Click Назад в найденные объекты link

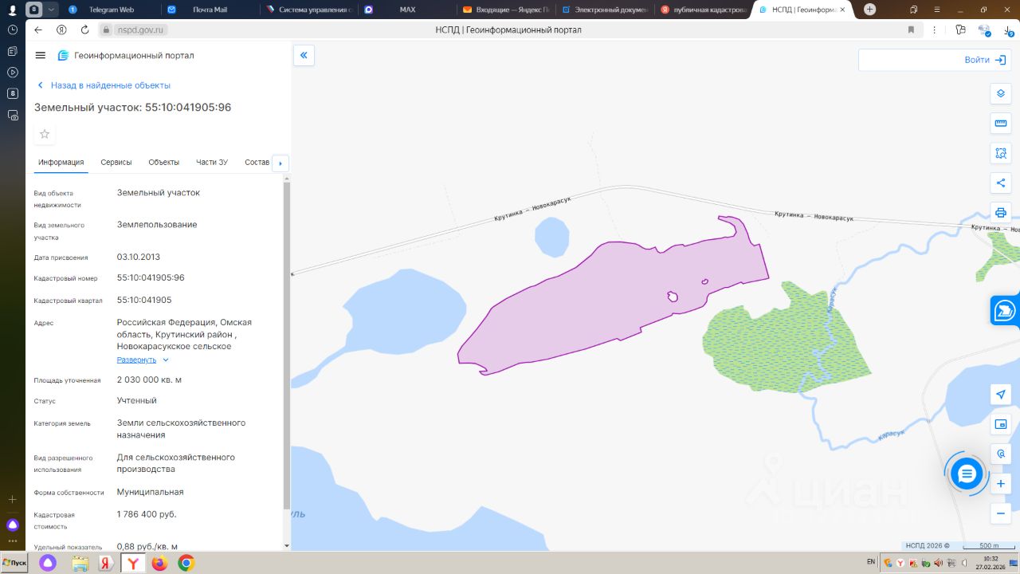(110, 85)
